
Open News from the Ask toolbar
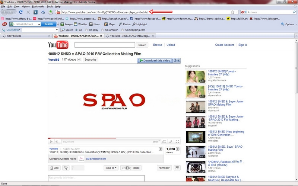(x=95, y=24)
